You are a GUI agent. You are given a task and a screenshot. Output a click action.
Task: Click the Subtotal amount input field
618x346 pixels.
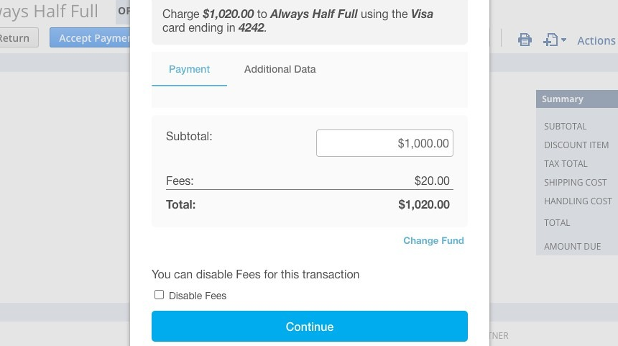tap(384, 143)
